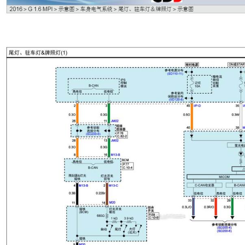Follow SD200-6 link inside short connector box

pyautogui.click(x=93, y=134)
